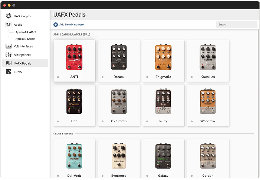Click the UAD Plug-Ins starburst icon
This screenshot has height=180, width=260.
(9, 16)
